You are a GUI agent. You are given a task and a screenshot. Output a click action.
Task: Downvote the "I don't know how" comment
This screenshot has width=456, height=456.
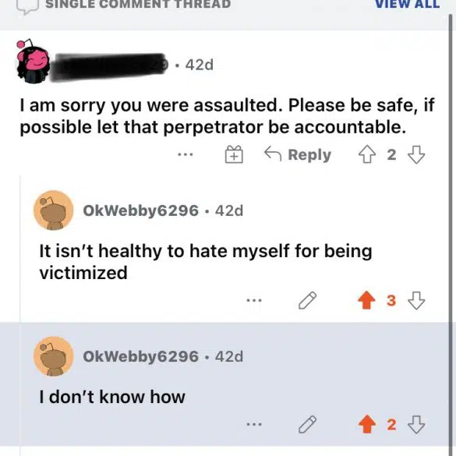tap(416, 425)
